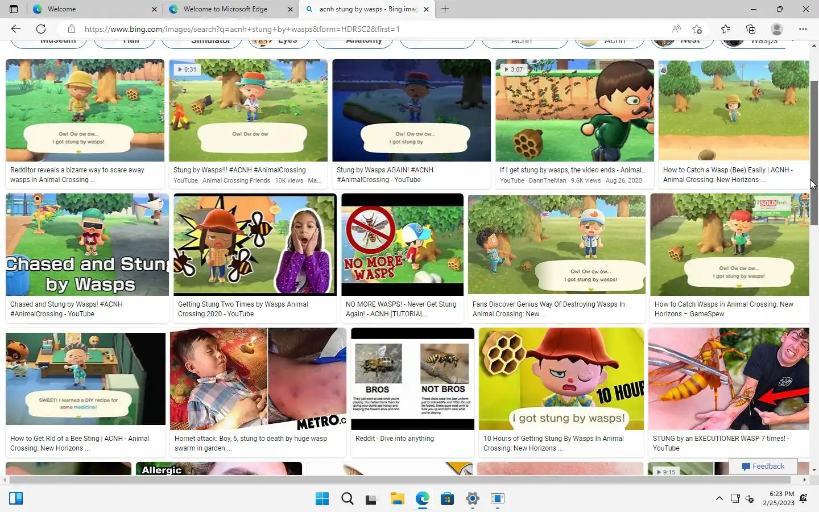Close the first Welcome tab

coord(154,9)
